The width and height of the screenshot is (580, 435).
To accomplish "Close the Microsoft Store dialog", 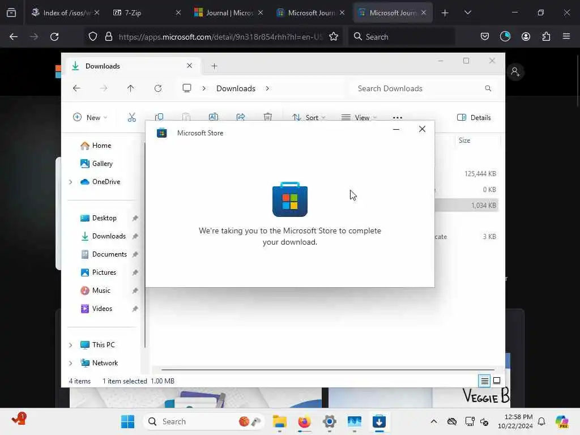I will [x=422, y=129].
